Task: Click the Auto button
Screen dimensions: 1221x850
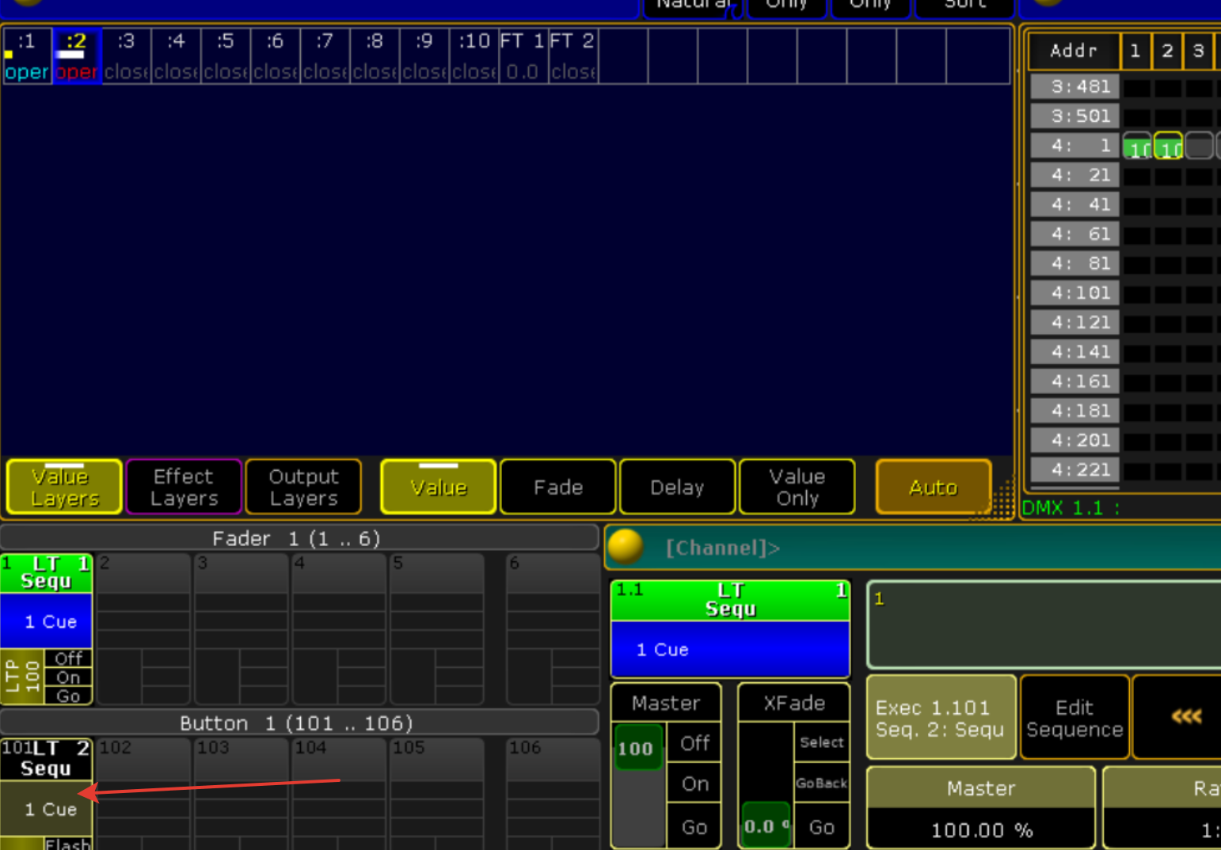Action: pyautogui.click(x=934, y=487)
